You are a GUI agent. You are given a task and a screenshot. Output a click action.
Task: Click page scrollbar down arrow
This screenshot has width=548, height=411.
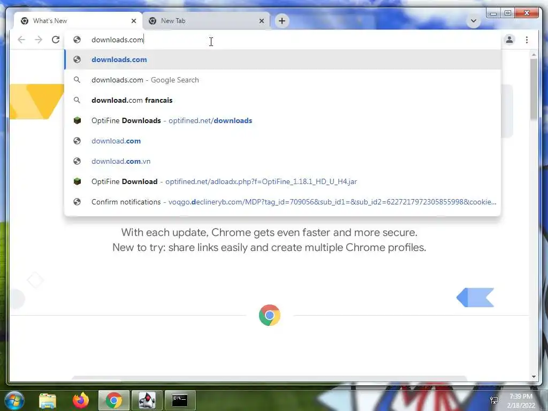534,377
